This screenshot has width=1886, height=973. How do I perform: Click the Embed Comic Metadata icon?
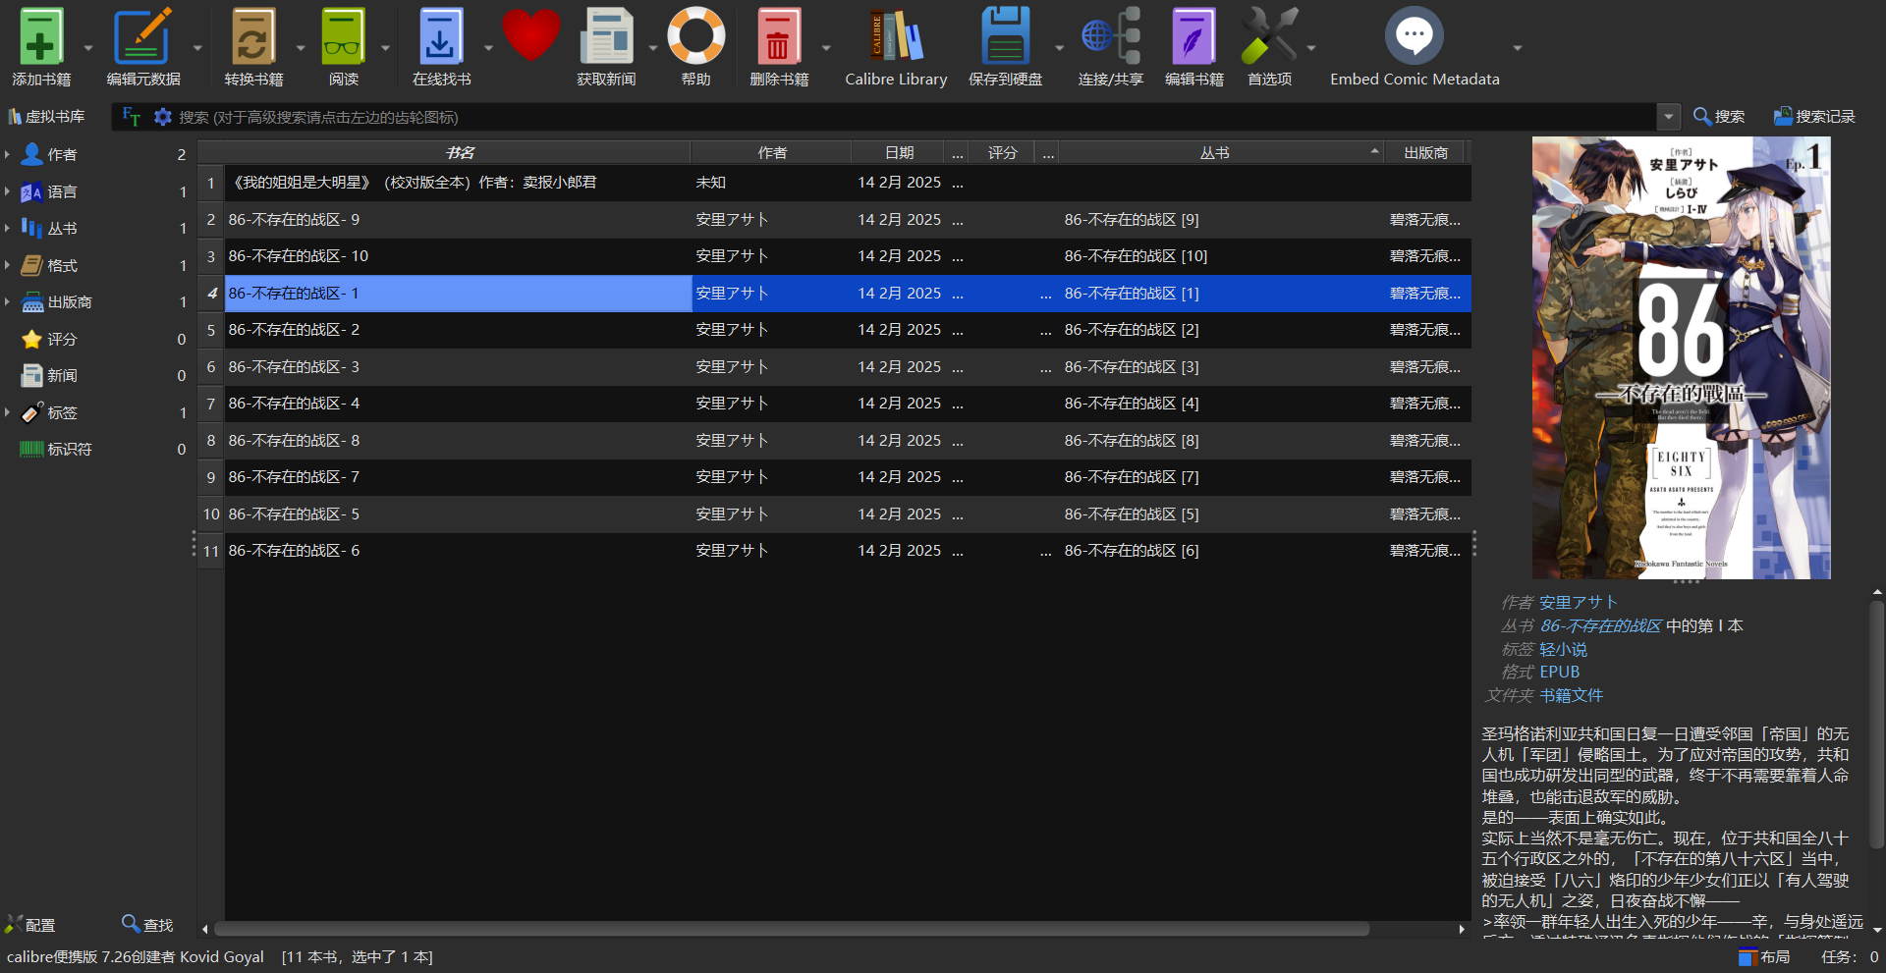(1414, 37)
